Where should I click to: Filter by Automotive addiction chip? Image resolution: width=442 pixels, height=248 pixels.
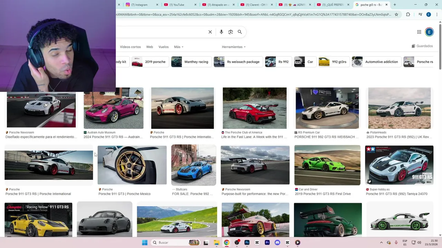click(376, 62)
